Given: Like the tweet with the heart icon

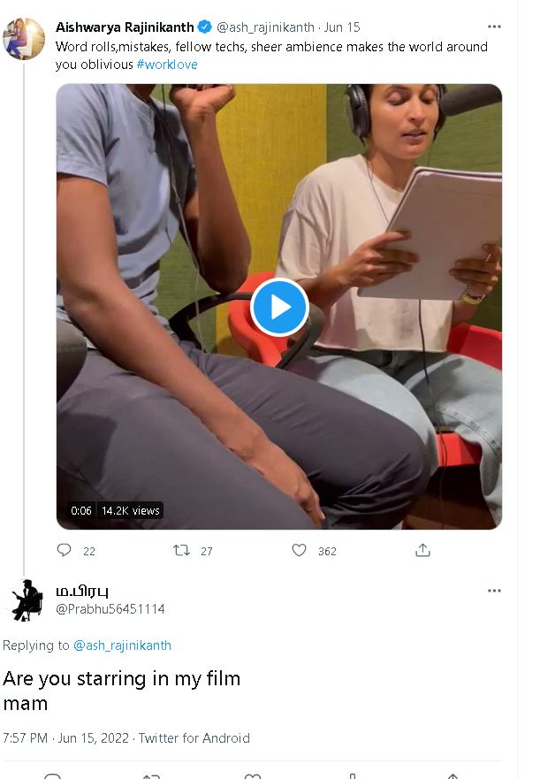Looking at the screenshot, I should pyautogui.click(x=300, y=550).
